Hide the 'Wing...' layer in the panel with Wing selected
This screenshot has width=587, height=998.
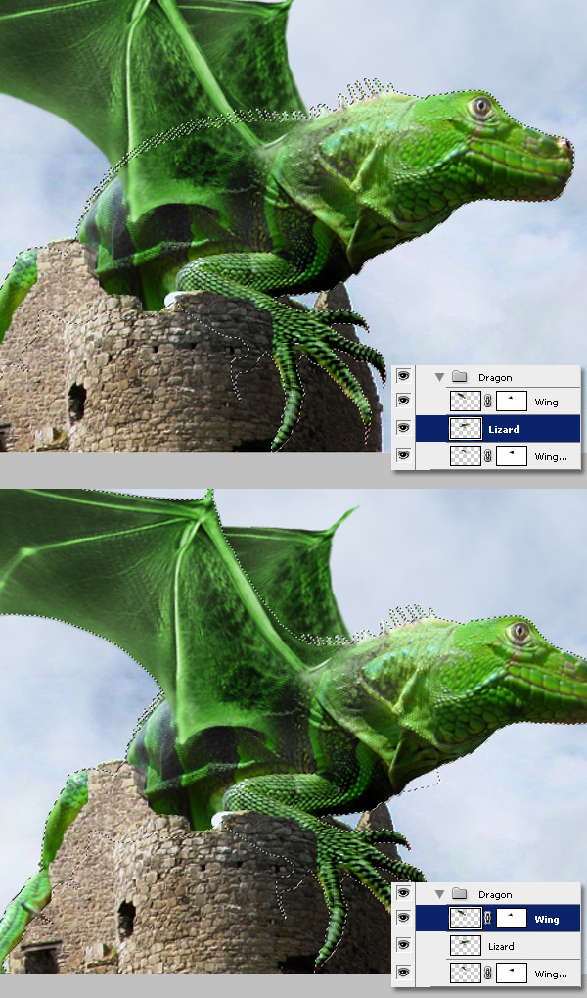(x=403, y=972)
